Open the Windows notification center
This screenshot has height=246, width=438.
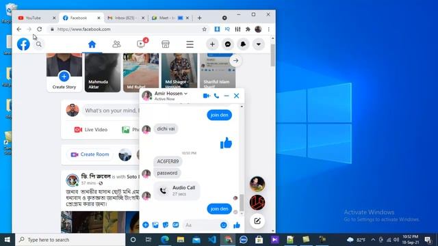coord(428,240)
